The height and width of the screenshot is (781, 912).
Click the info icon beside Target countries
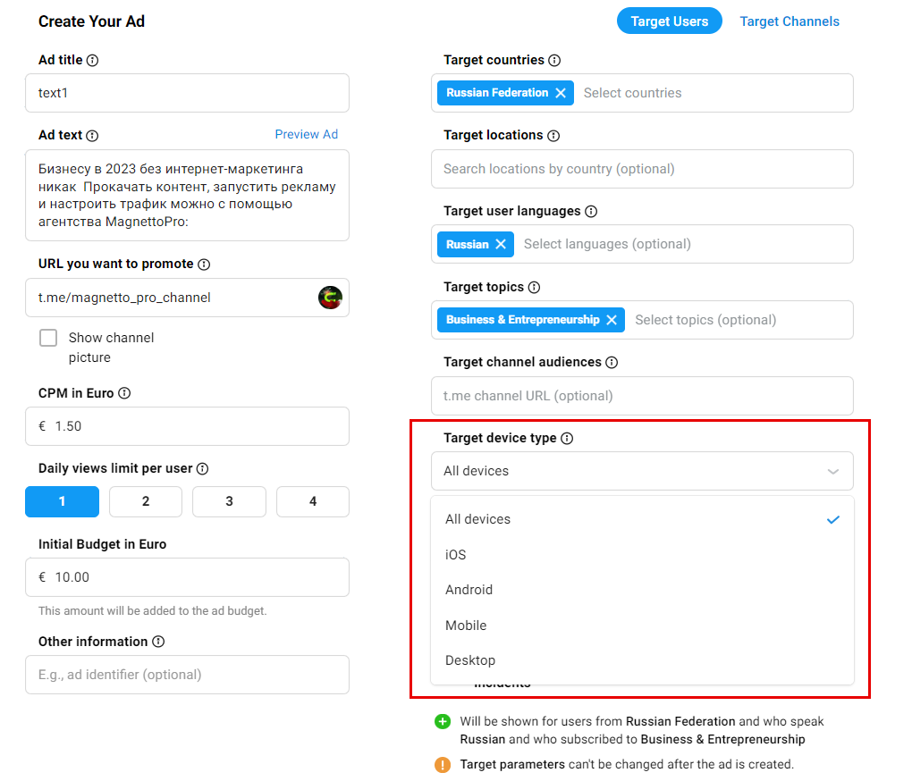coord(555,61)
